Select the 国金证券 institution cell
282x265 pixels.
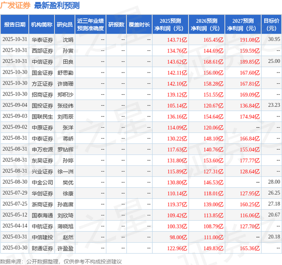[42, 72]
